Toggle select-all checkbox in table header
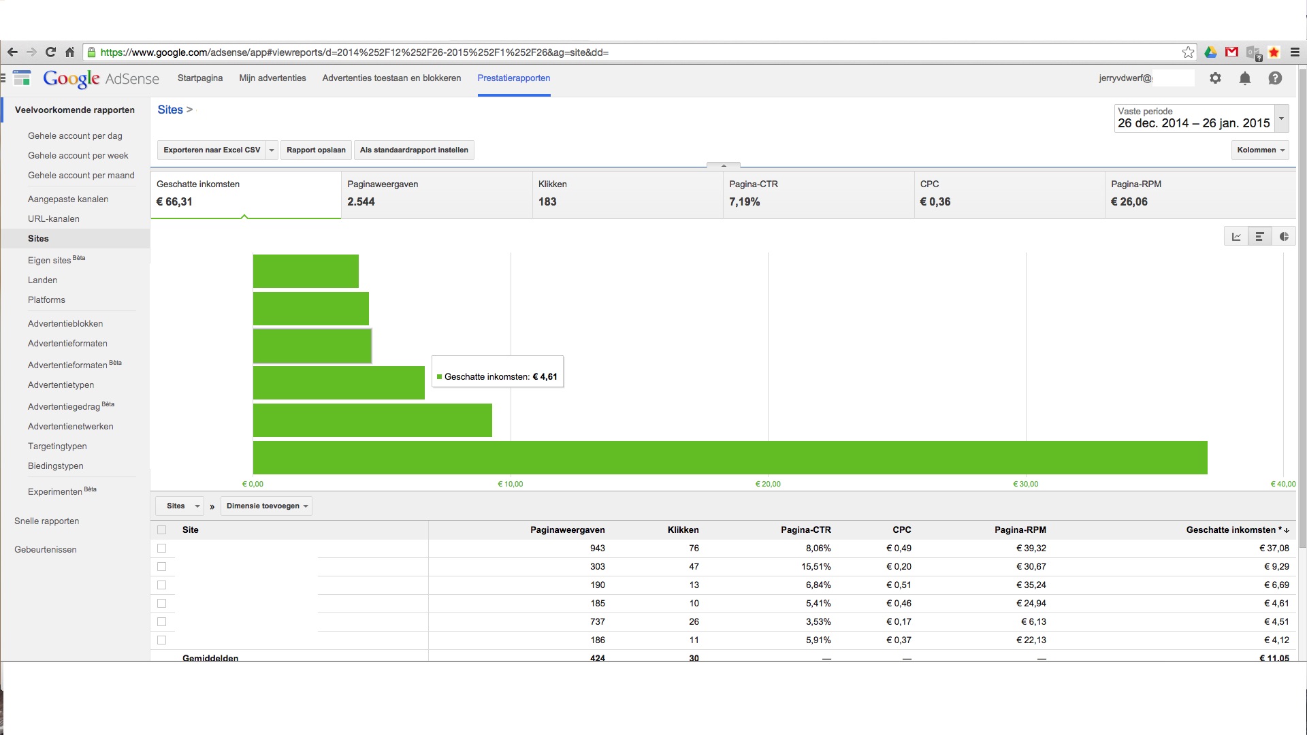Screen dimensions: 1307x735 tap(161, 530)
